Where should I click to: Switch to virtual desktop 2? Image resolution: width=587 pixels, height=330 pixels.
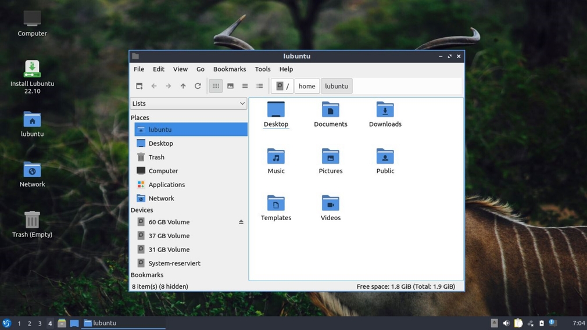[x=29, y=323]
